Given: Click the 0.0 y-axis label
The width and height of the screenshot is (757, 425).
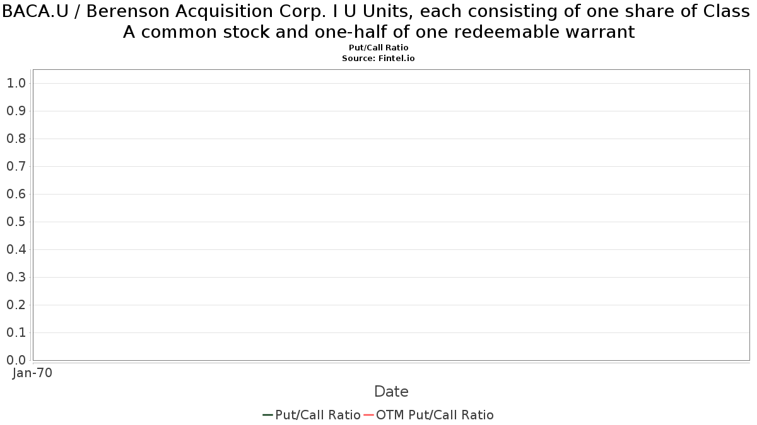Looking at the screenshot, I should click(16, 360).
